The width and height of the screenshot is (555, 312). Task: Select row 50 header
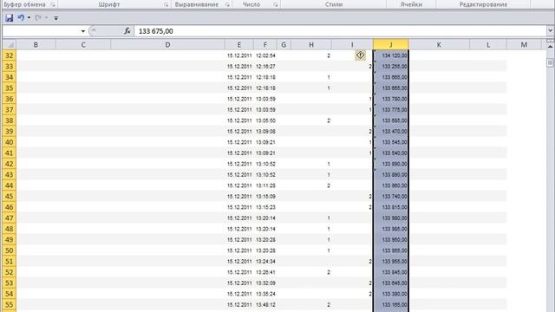coord(10,250)
